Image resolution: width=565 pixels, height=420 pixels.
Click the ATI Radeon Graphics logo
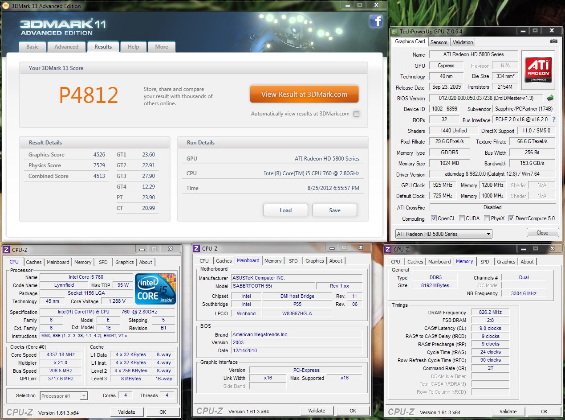539,70
